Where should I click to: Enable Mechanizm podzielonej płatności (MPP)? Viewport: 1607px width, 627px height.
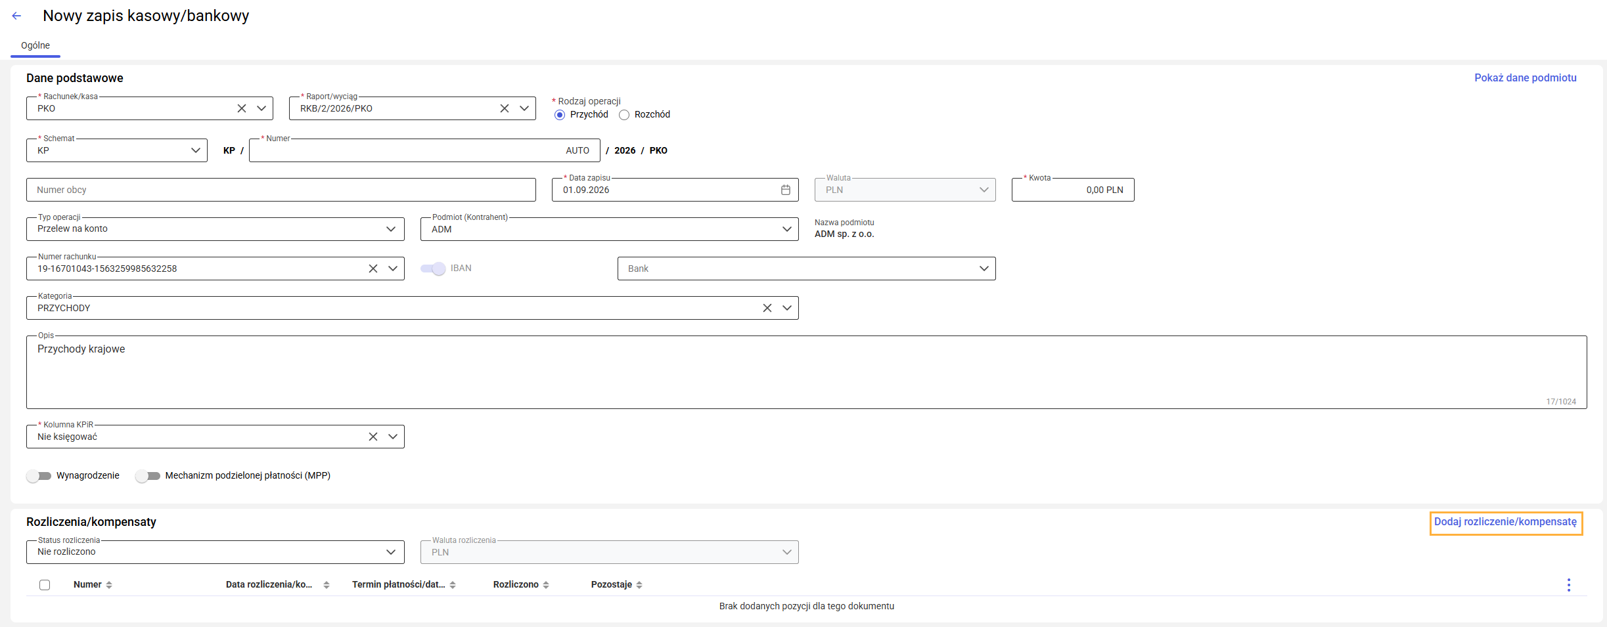pyautogui.click(x=148, y=476)
